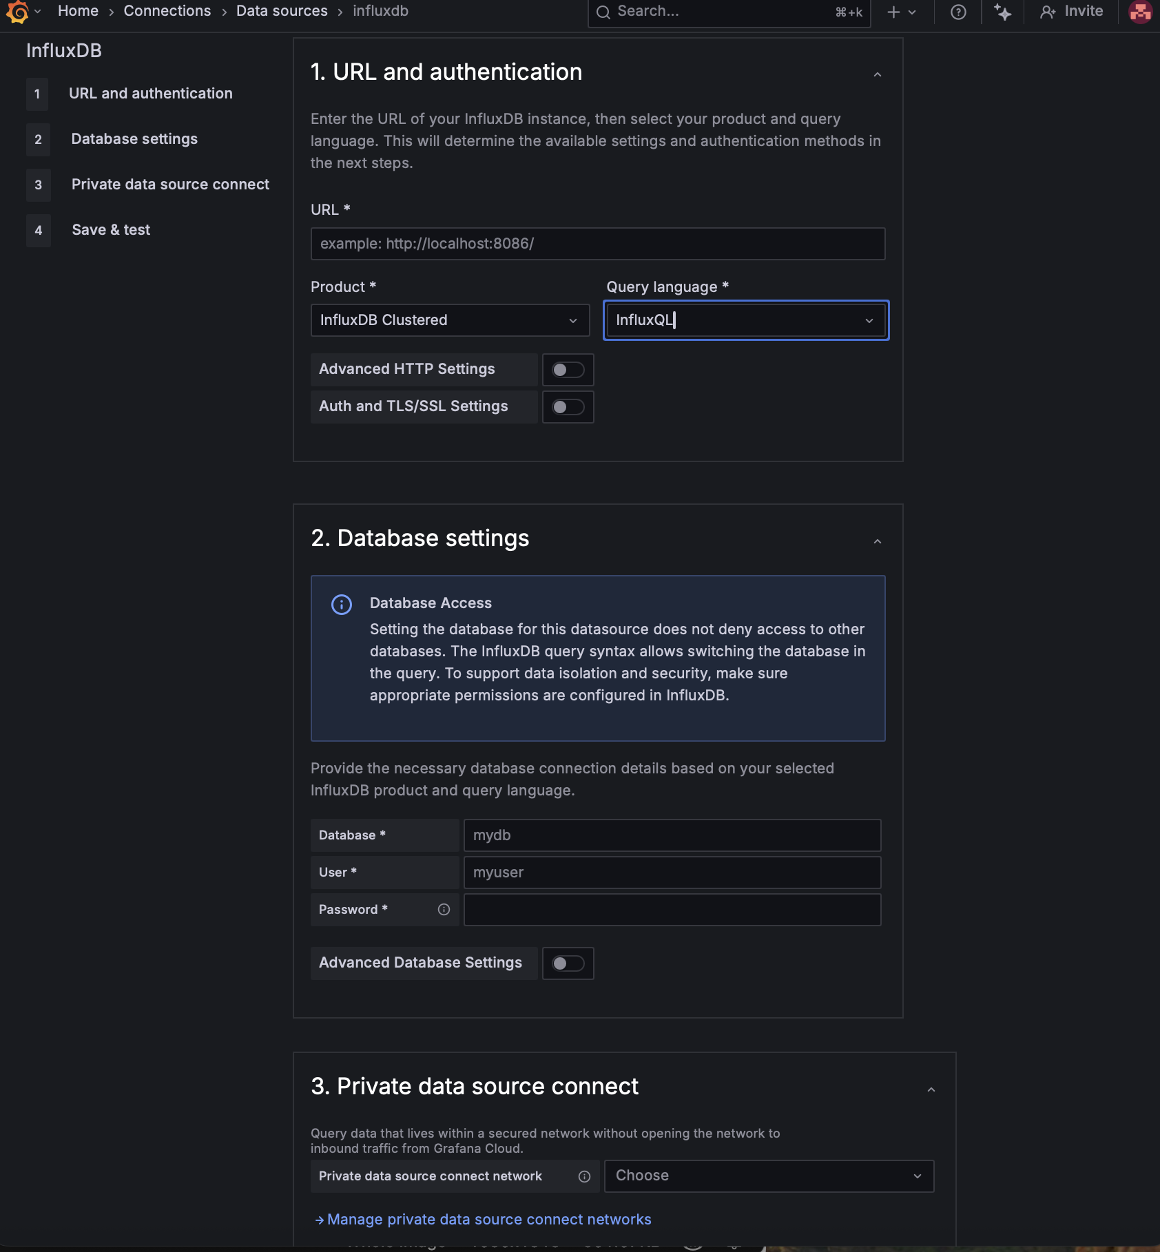Jump to step 2 Database settings
Image resolution: width=1160 pixels, height=1252 pixels.
click(x=134, y=139)
